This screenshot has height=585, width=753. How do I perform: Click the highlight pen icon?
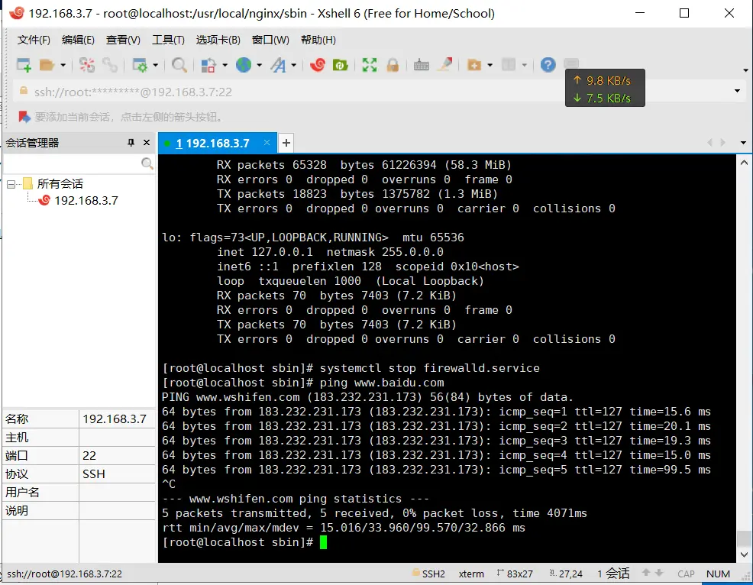coord(444,64)
